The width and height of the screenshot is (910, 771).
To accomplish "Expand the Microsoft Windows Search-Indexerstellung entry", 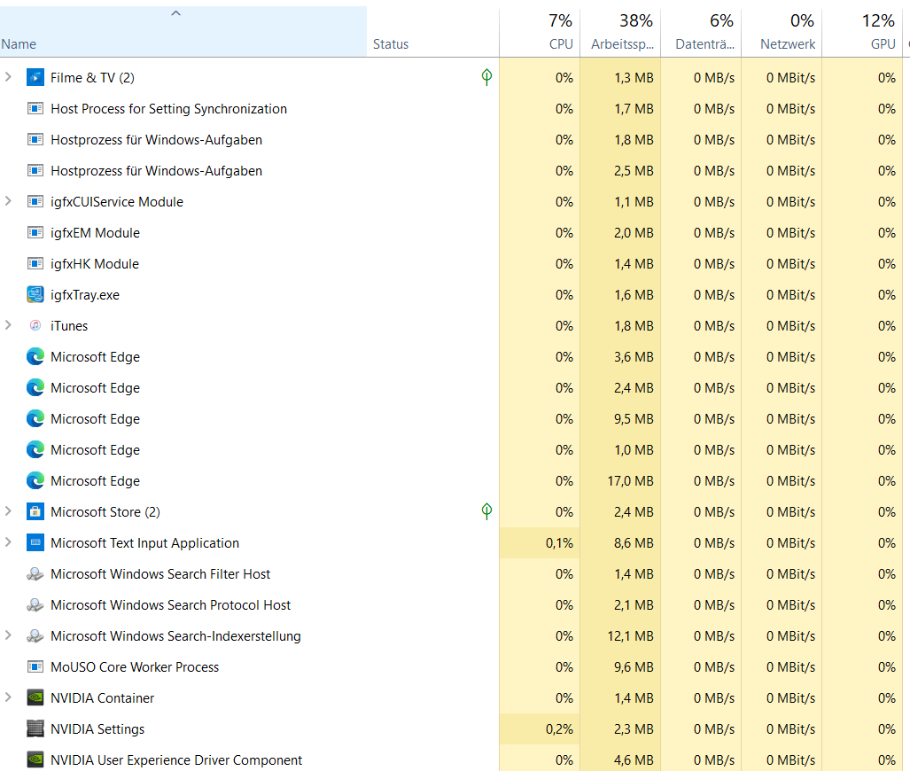I will tap(8, 635).
